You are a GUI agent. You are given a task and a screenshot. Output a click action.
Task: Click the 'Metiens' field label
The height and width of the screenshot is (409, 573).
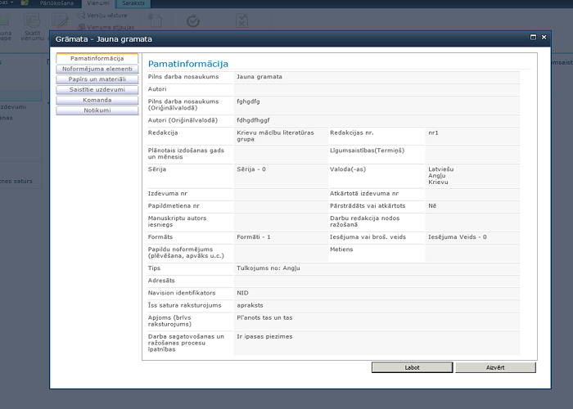click(x=341, y=249)
